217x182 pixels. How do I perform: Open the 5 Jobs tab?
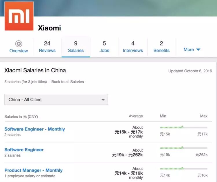click(104, 47)
